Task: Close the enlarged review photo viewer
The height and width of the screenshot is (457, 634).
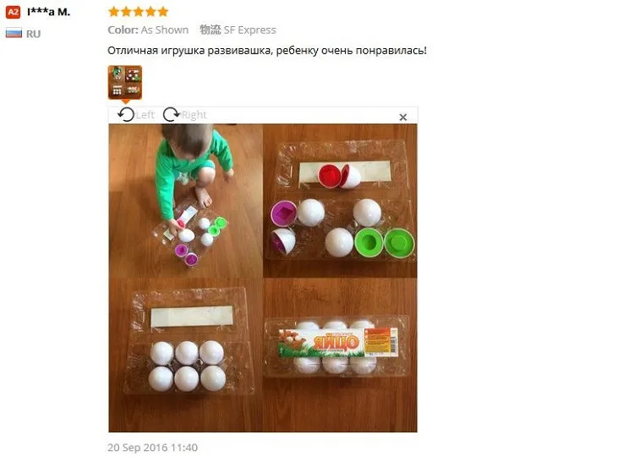Action: tap(402, 117)
